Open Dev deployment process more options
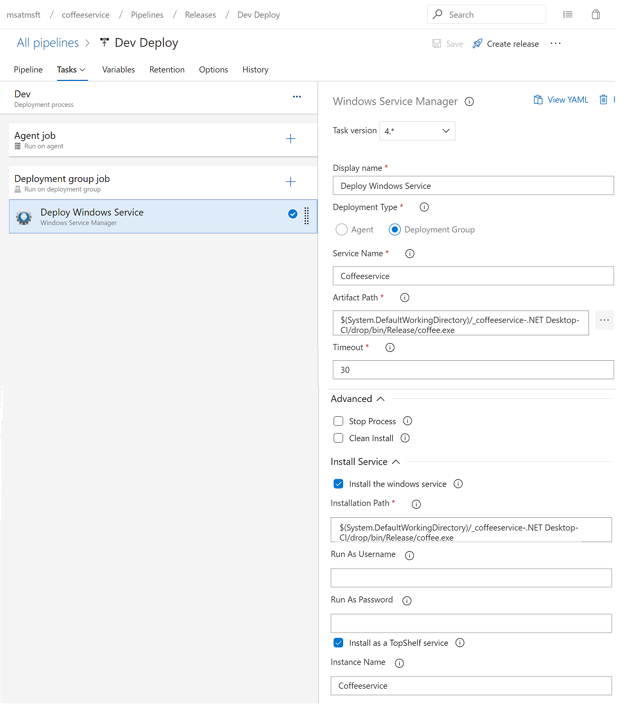The image size is (635, 704). coord(297,97)
